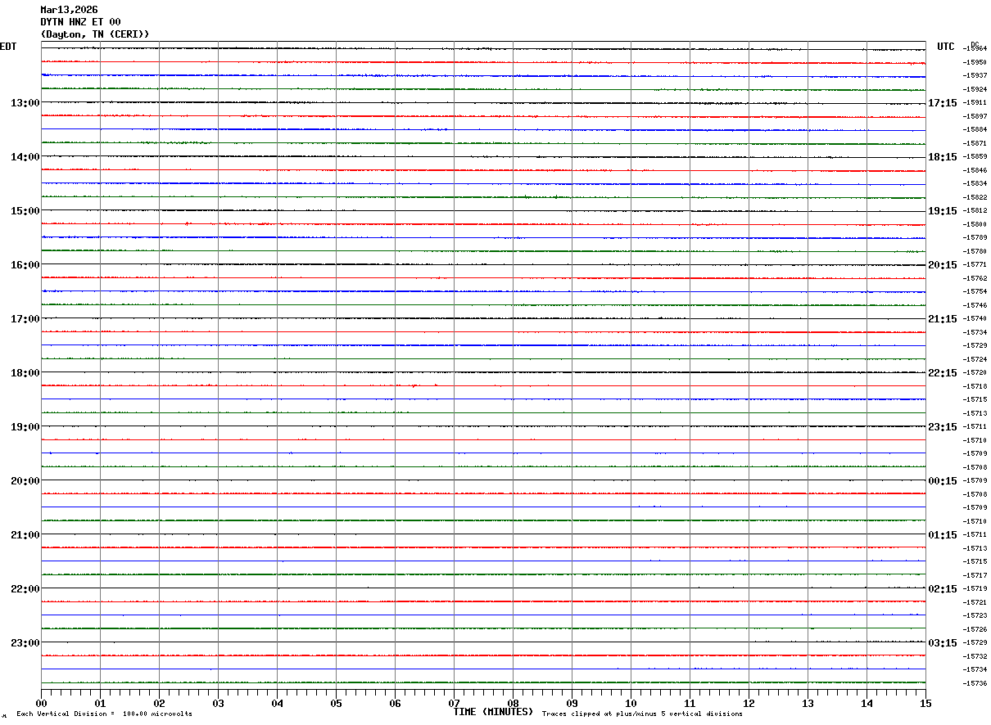This screenshot has height=725, width=991.
Task: Click the "Each Vertical Division = 100.00 microvolts" note
Action: pyautogui.click(x=104, y=714)
